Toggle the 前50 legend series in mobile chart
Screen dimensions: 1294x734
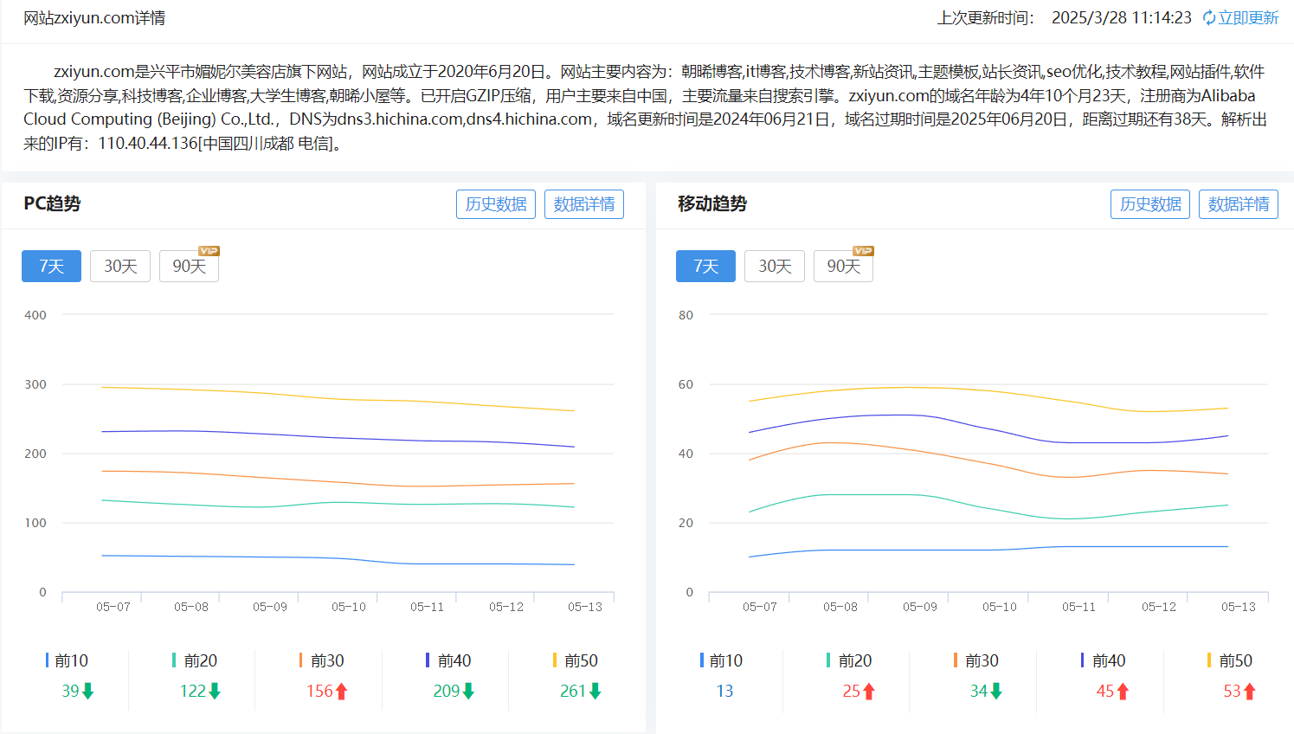click(x=1230, y=660)
